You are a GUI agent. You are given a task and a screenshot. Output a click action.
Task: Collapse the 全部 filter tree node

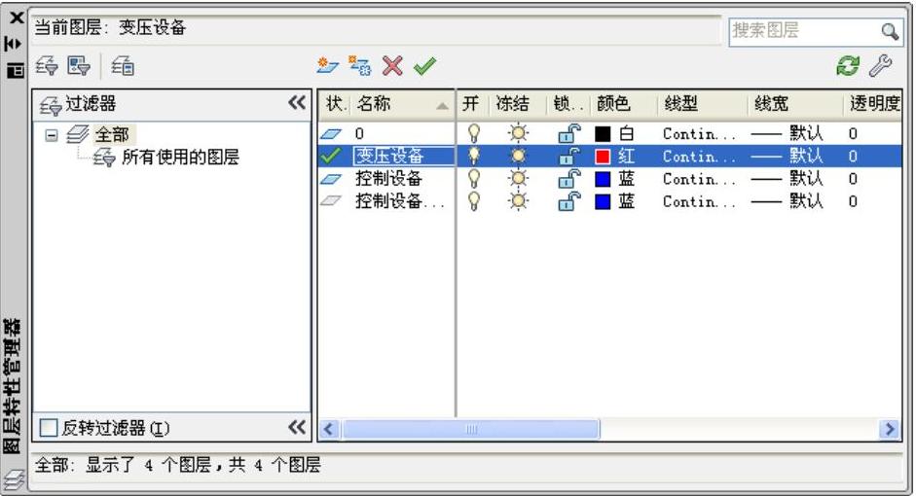[x=52, y=135]
